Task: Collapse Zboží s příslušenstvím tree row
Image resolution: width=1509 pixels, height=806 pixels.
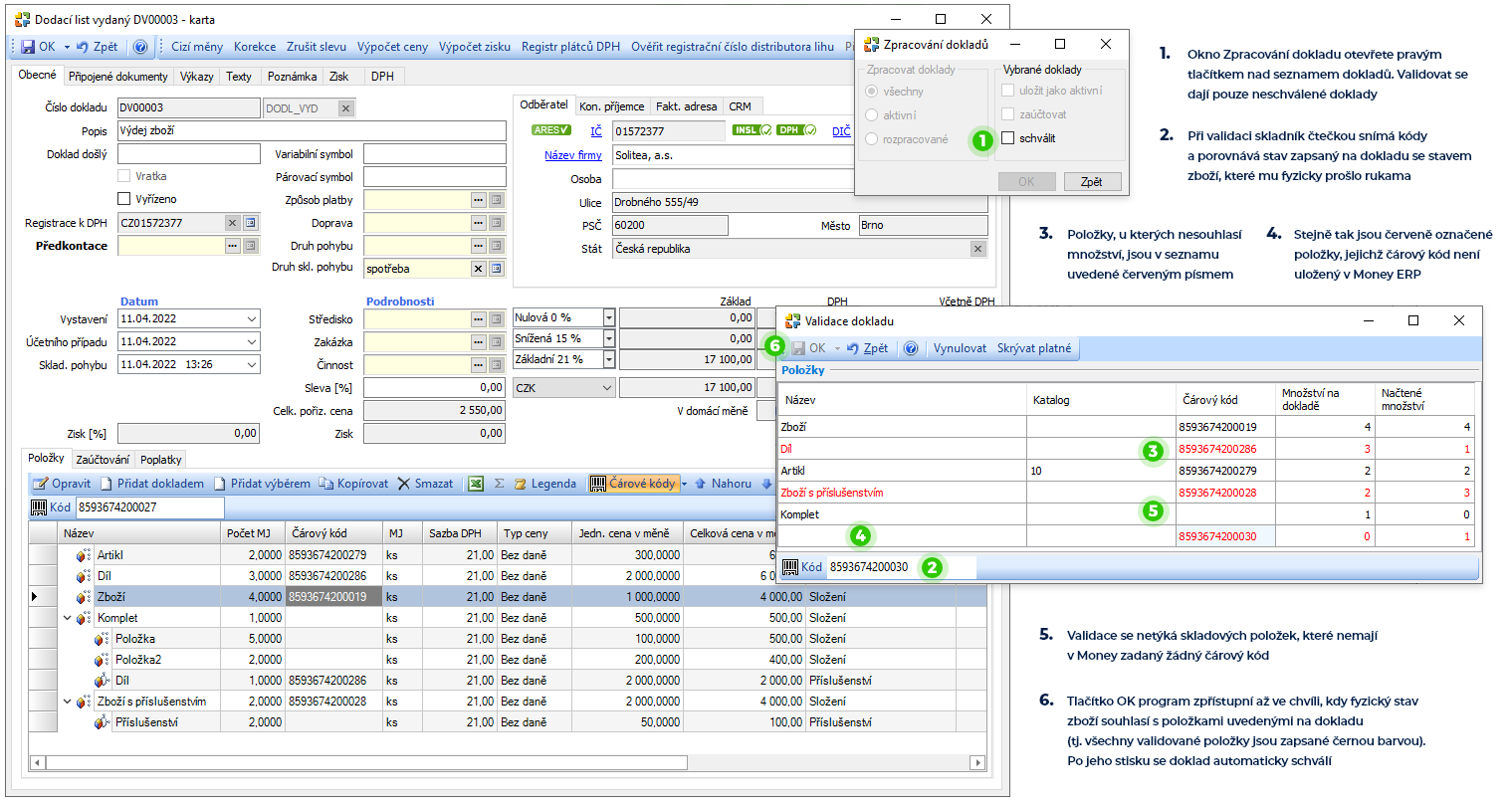Action: point(68,702)
